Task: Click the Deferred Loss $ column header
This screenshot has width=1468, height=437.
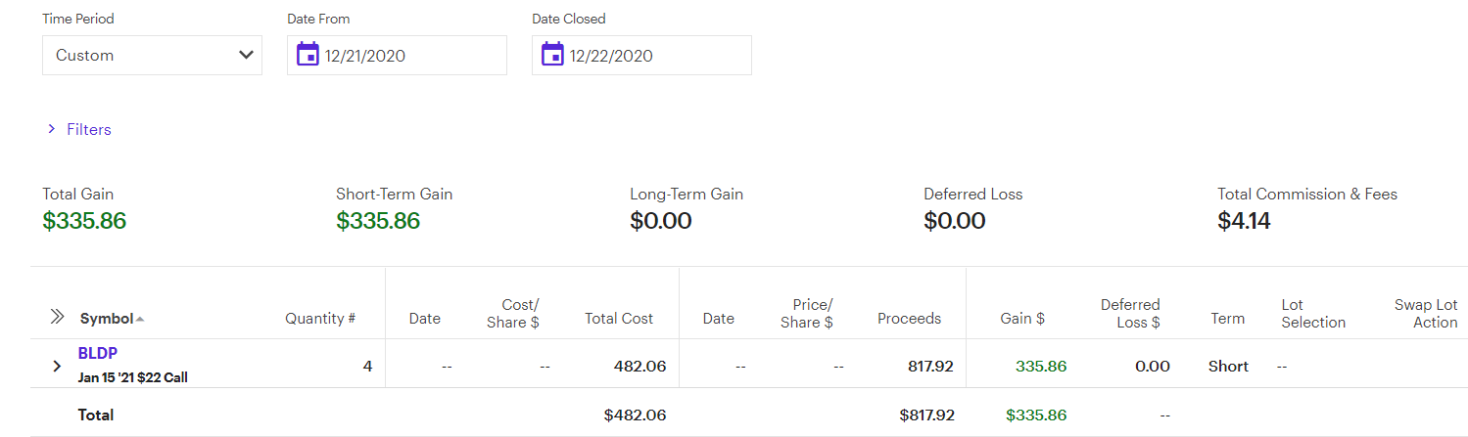Action: click(1130, 313)
